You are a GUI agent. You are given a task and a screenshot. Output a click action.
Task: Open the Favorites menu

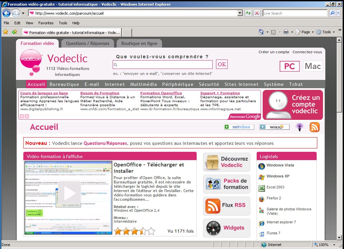coord(46,23)
